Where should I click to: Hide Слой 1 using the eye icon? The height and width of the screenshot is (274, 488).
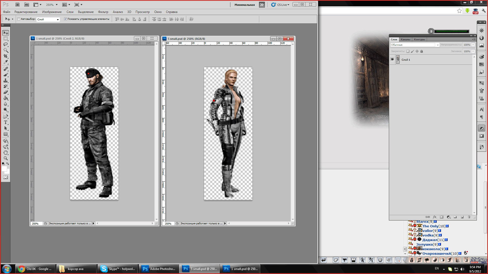392,59
